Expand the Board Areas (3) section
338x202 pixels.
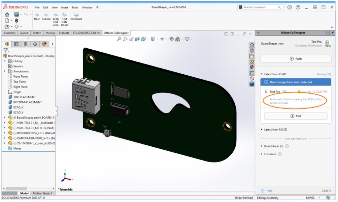pos(261,146)
